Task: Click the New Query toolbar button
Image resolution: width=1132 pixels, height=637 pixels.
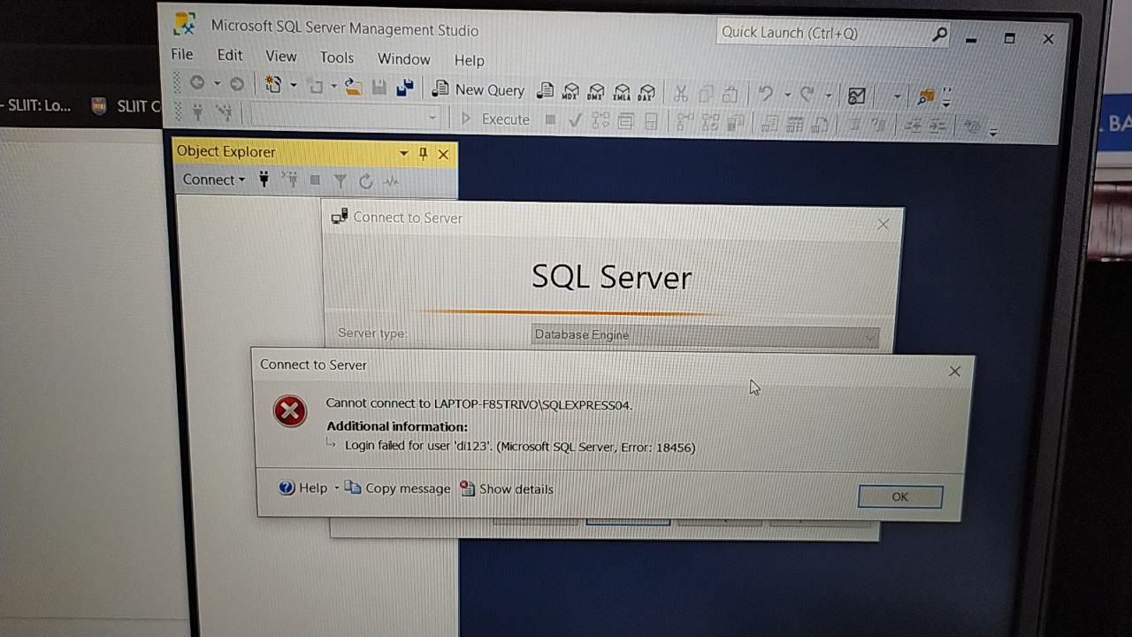Action: (478, 89)
